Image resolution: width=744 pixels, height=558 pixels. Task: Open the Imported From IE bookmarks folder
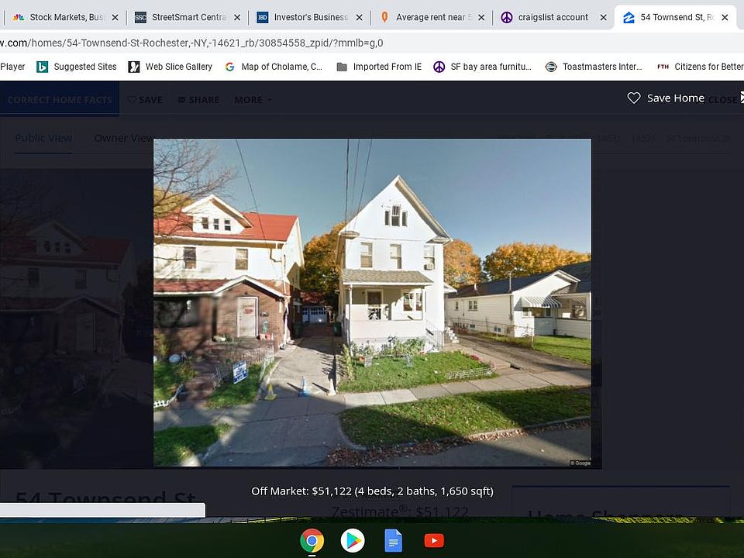(x=379, y=67)
